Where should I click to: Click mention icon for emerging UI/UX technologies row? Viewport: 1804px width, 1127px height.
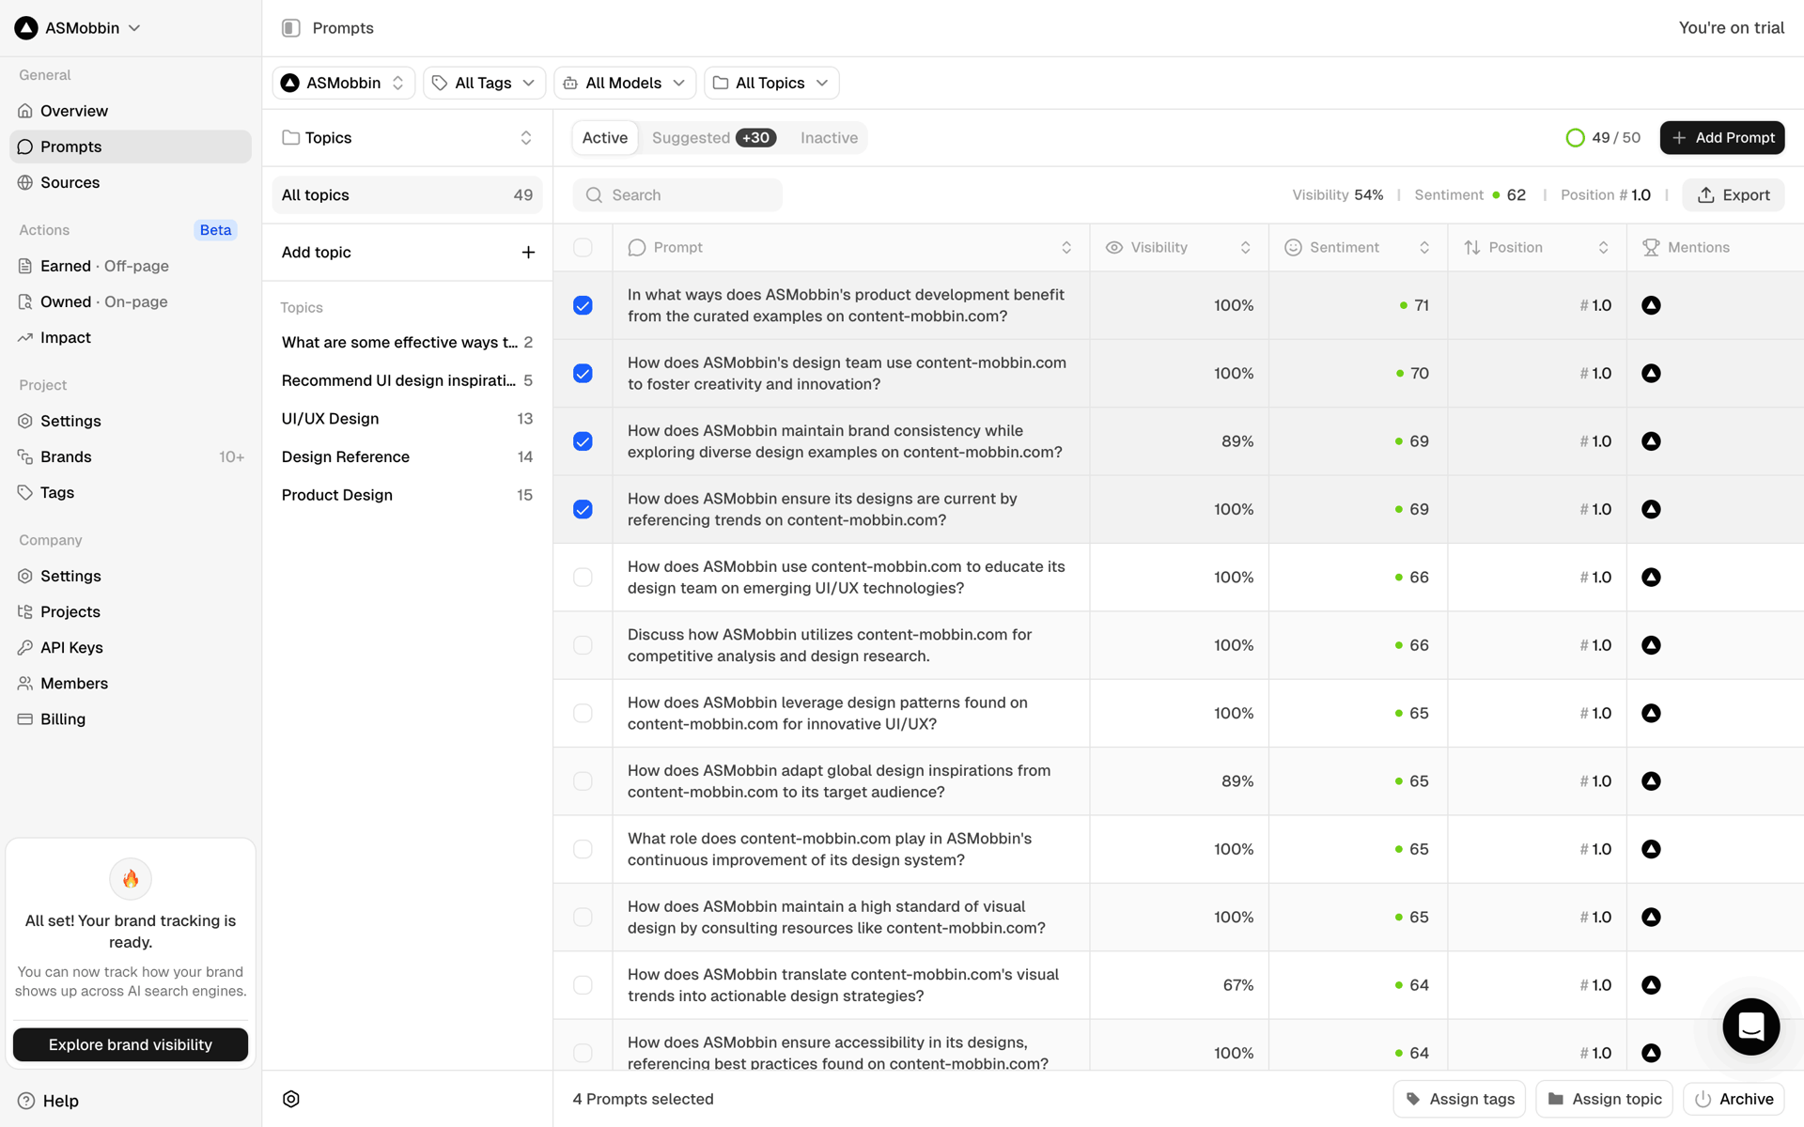(1651, 577)
